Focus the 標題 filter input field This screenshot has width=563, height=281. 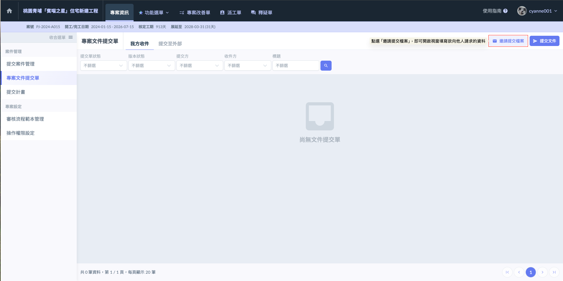click(x=296, y=66)
